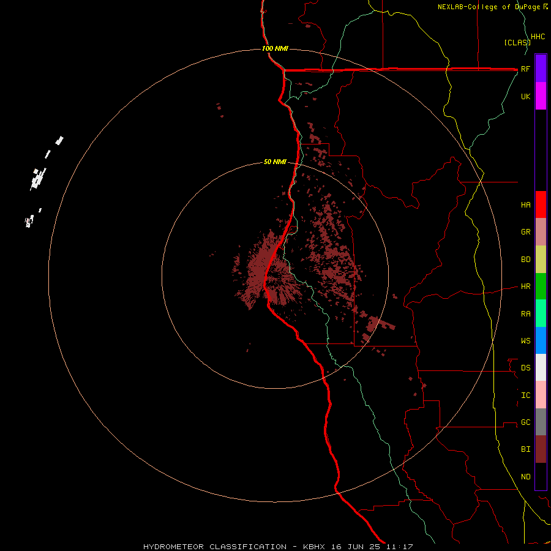
Task: Click the RF purple legend swatch
Action: 541,69
